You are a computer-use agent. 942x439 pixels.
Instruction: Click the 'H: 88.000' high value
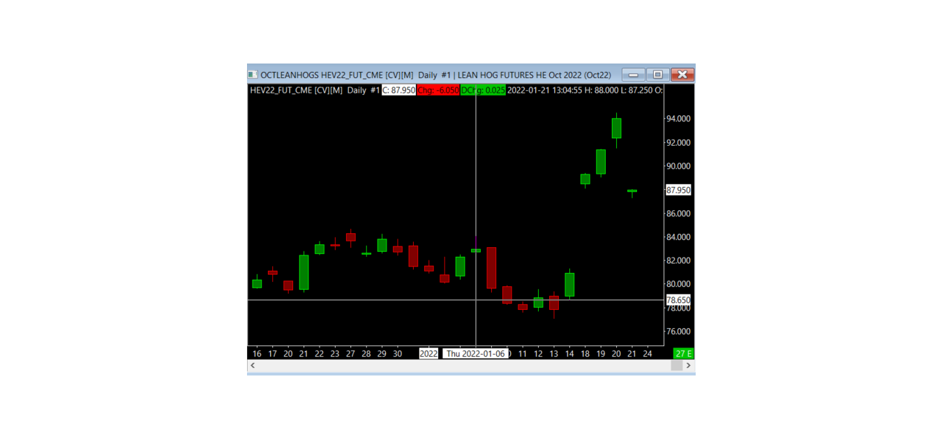tap(602, 90)
